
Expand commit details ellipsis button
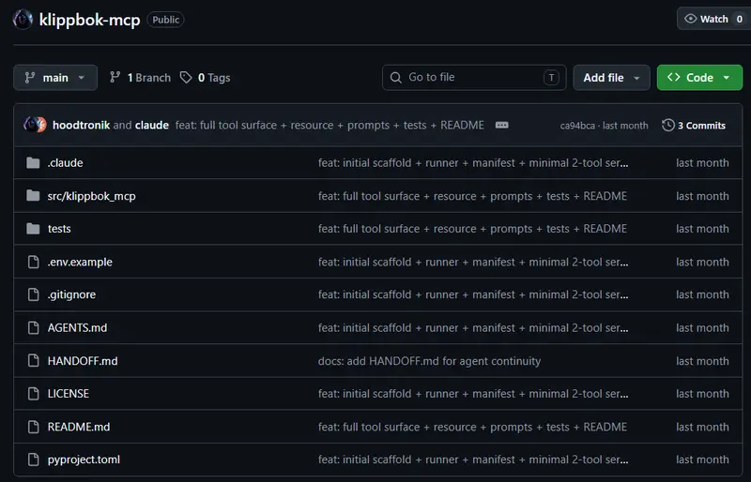[502, 126]
